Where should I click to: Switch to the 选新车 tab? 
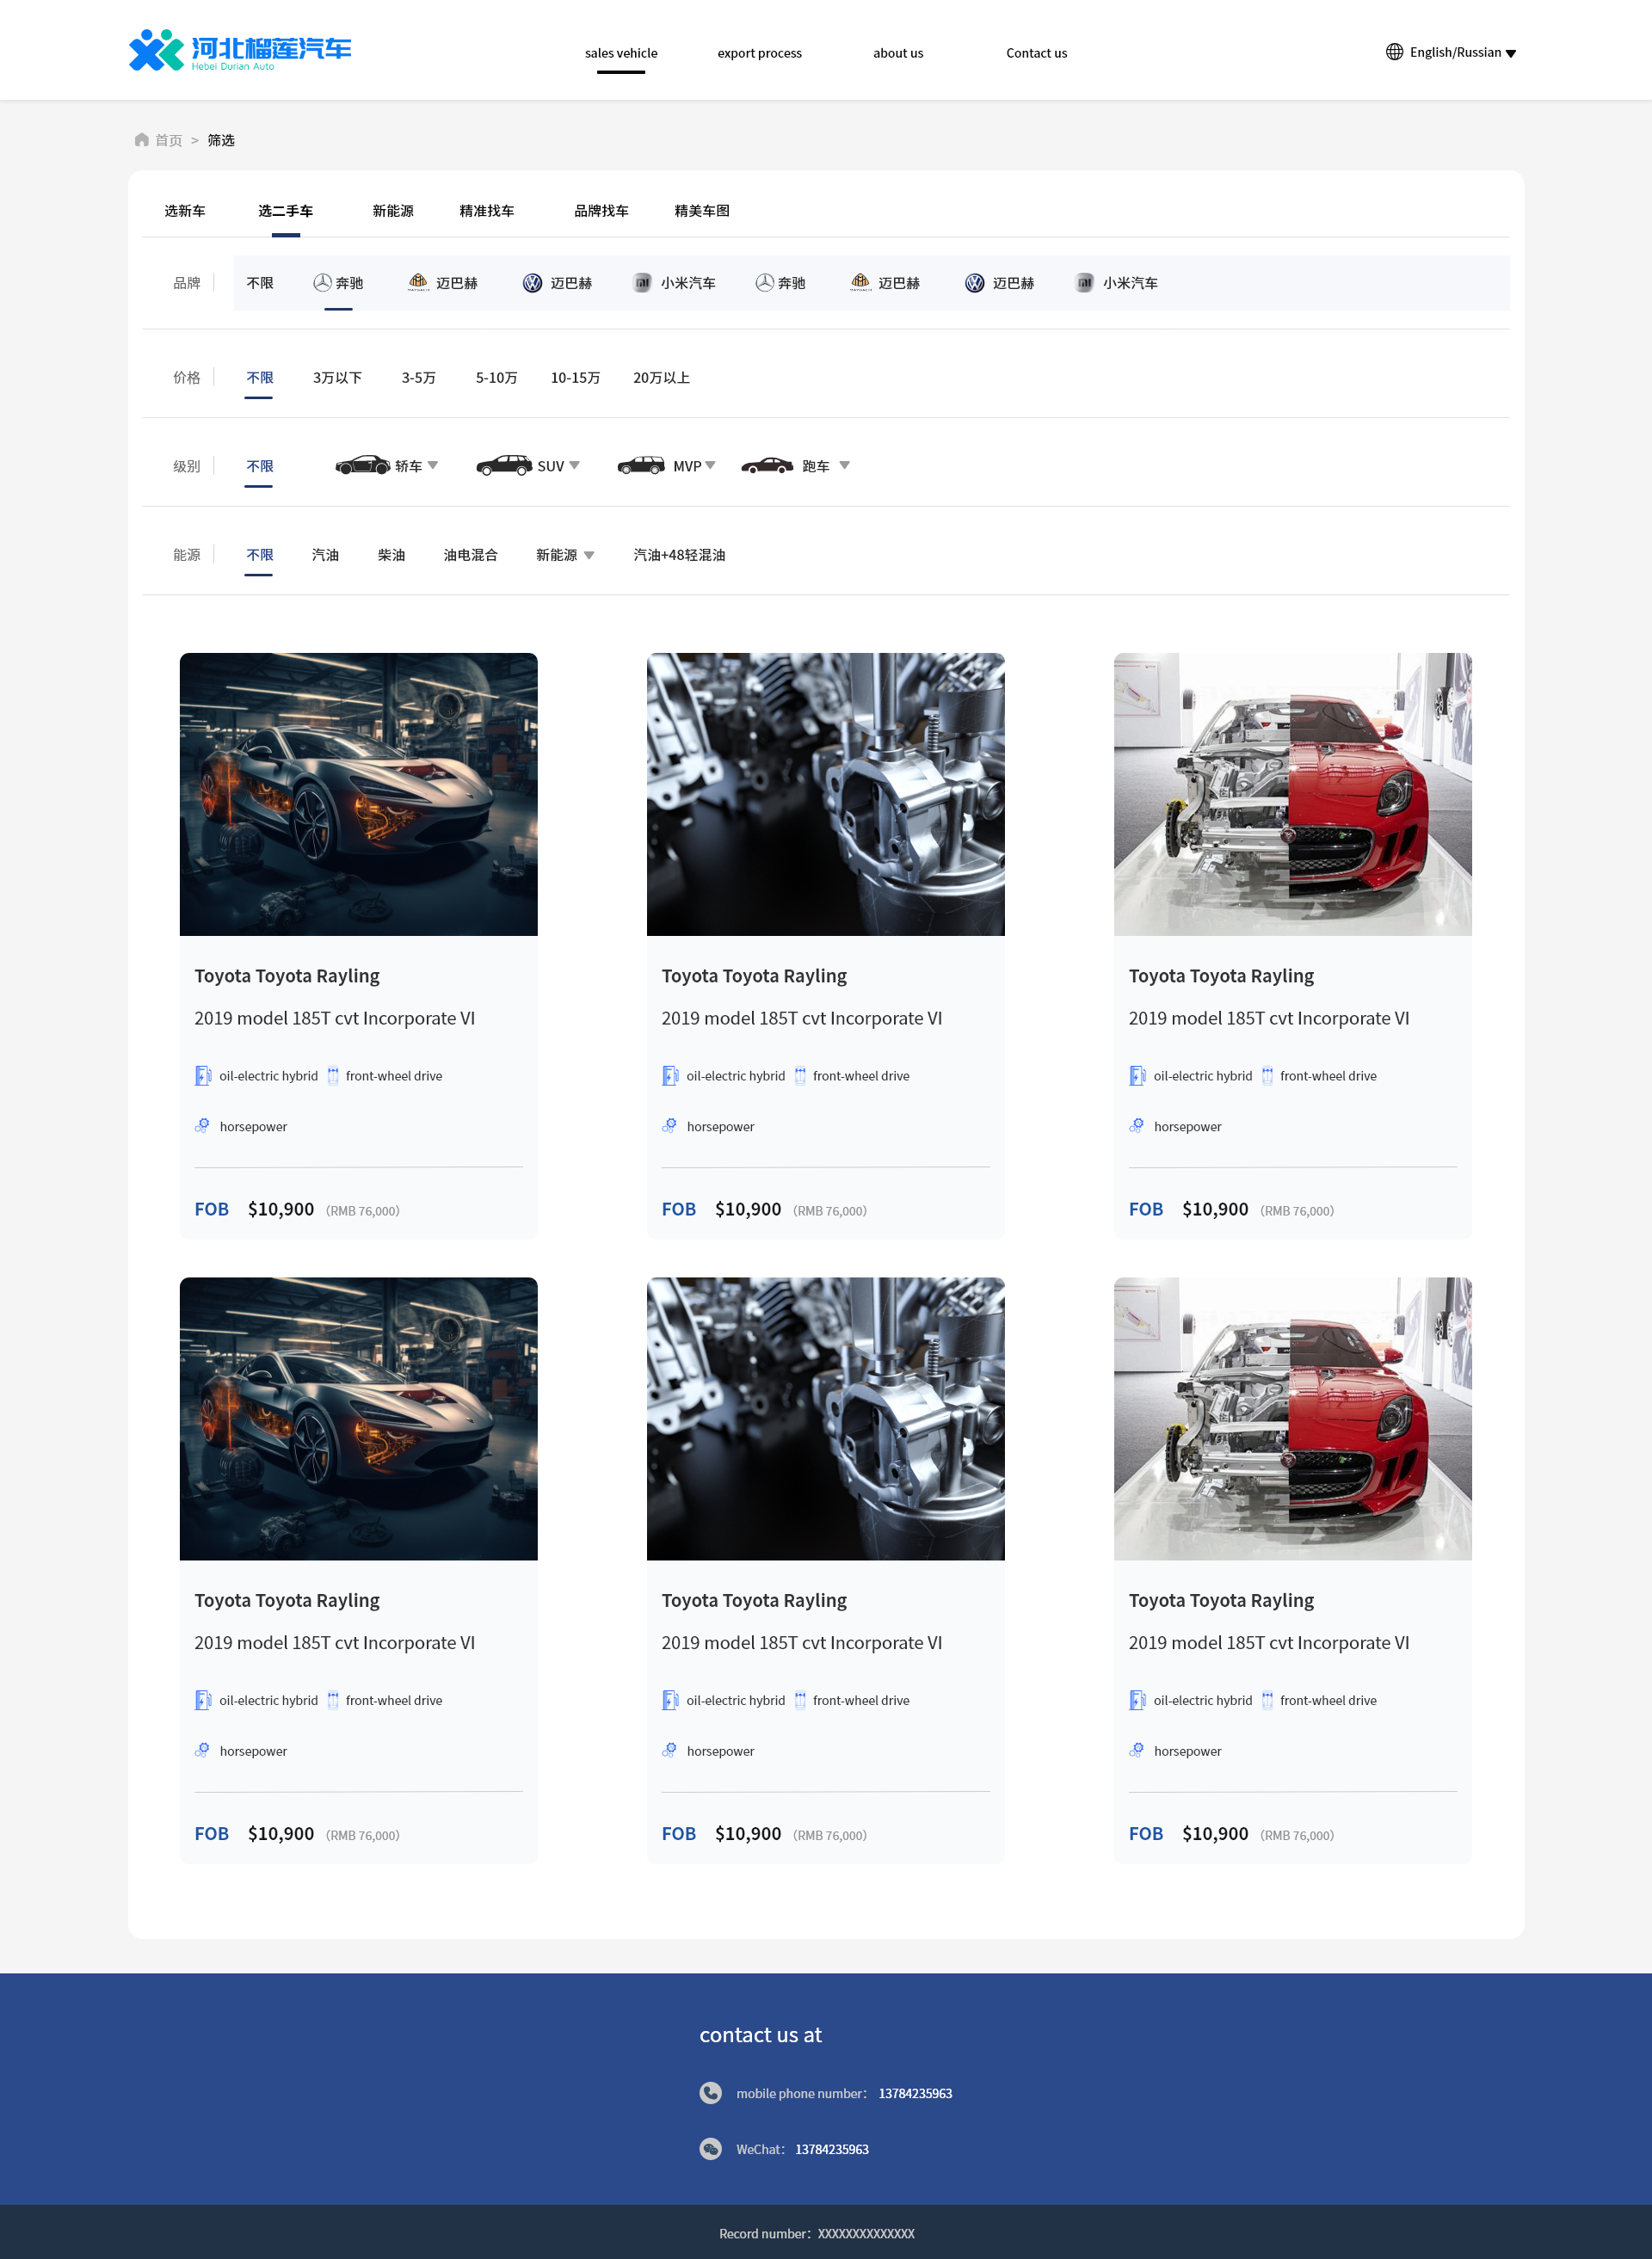click(185, 211)
